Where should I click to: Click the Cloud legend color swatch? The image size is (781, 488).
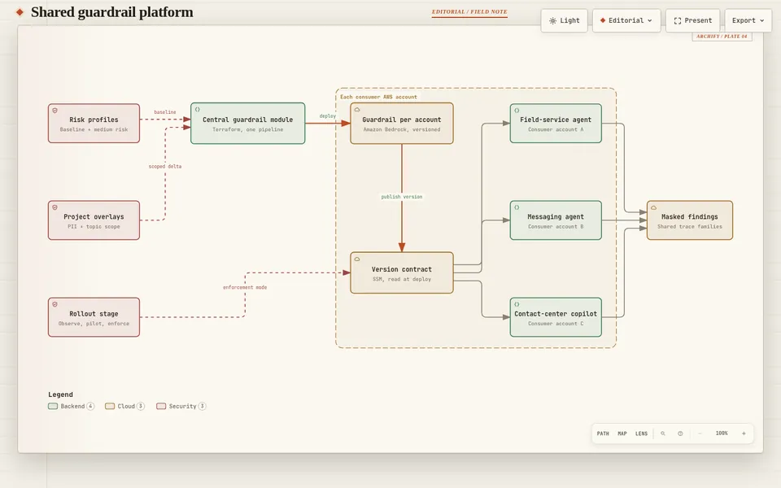pos(110,407)
